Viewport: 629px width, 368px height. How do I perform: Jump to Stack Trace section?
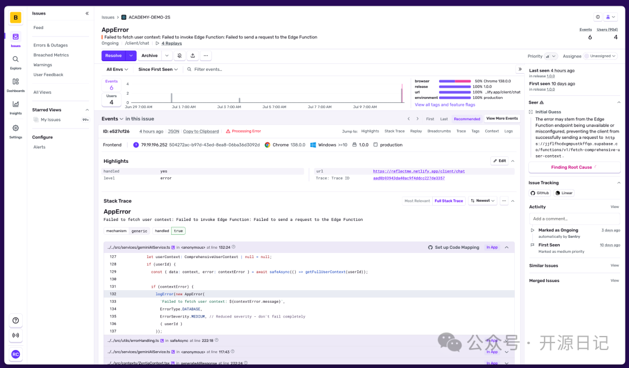pos(394,131)
